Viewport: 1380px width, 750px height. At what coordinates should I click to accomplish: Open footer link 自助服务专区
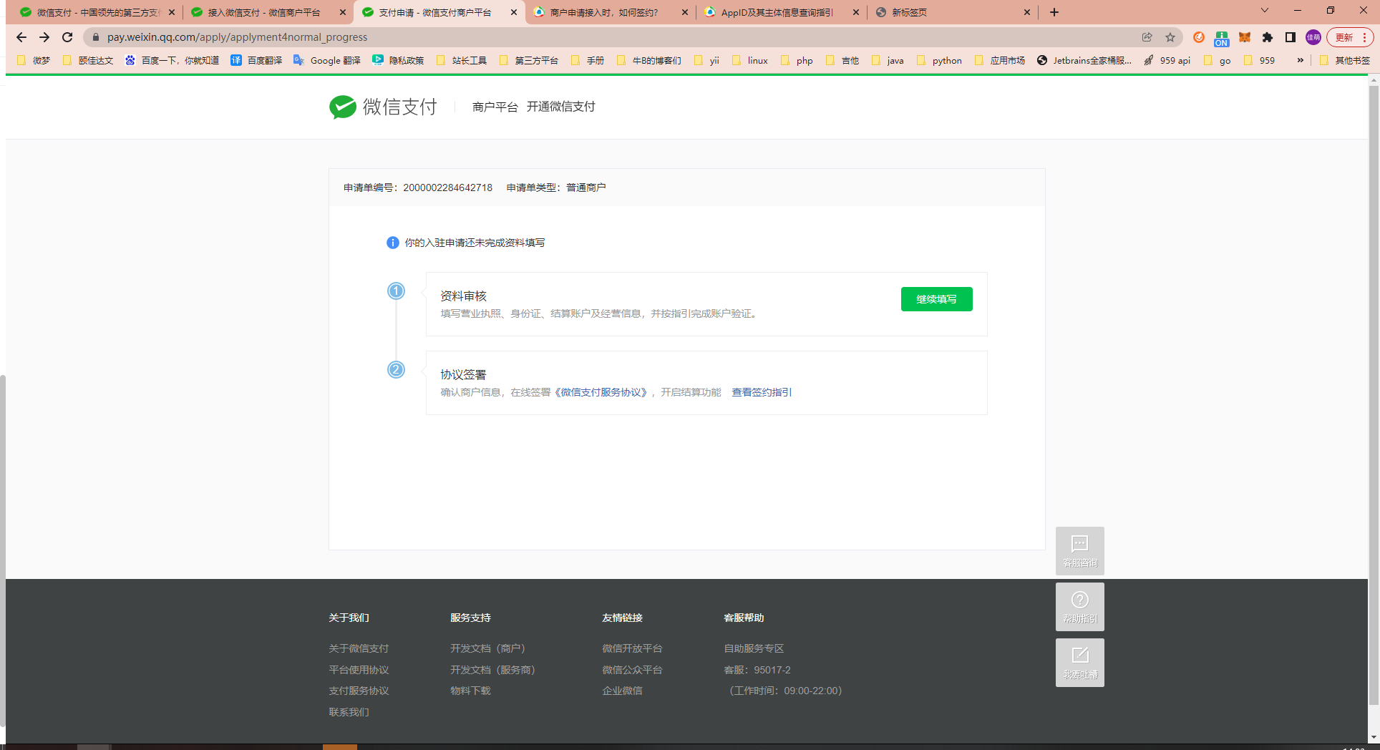pyautogui.click(x=754, y=648)
